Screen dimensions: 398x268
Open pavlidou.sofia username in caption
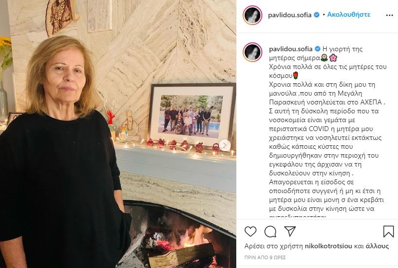click(x=291, y=49)
